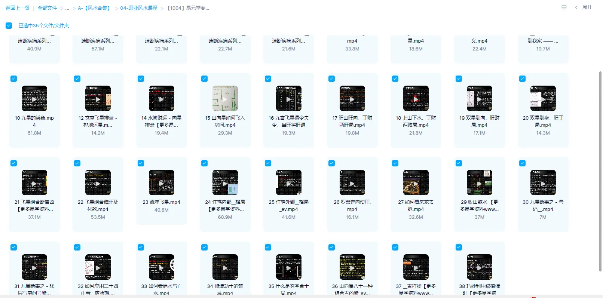The height and width of the screenshot is (298, 603).
Task: Play the 15 山向星如何飞入房间 video thumbnail
Action: [x=225, y=99]
